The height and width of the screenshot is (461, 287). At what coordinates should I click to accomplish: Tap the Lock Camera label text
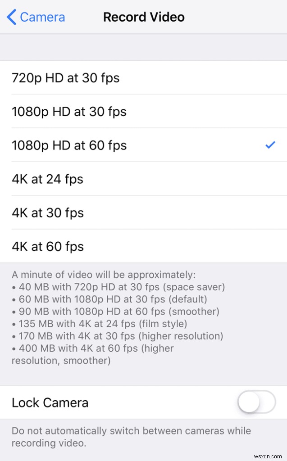[50, 403]
